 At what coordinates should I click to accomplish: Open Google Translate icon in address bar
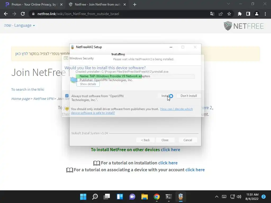(212, 14)
